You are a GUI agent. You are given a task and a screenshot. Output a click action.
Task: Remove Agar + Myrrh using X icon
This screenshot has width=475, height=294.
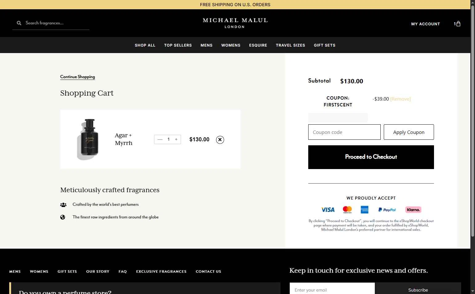pos(220,140)
